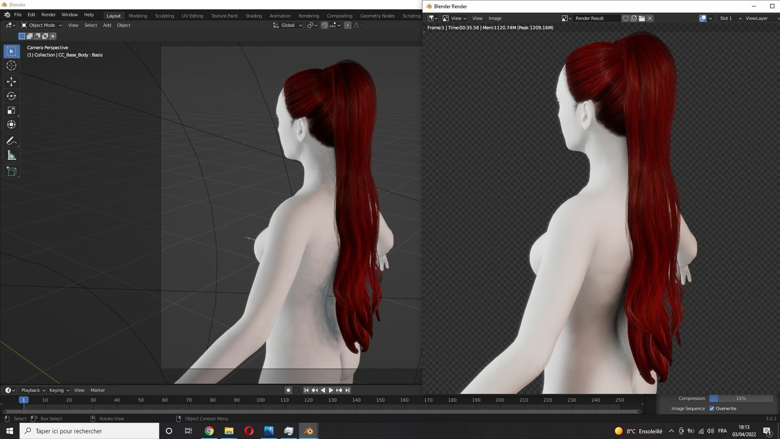Browse images next to Render Result
780x439 pixels.
[566, 18]
